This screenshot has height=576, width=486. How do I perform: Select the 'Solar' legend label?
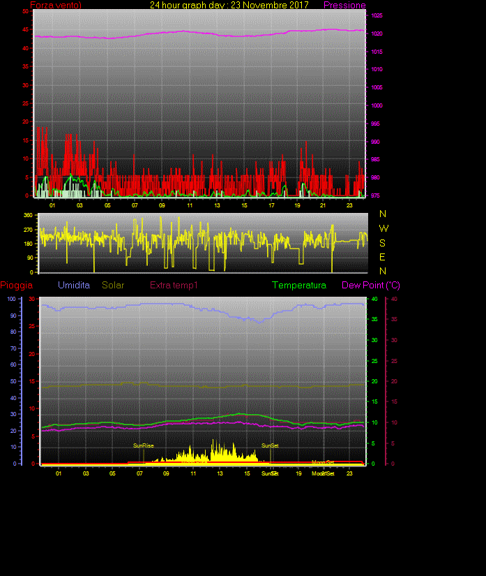(x=113, y=285)
